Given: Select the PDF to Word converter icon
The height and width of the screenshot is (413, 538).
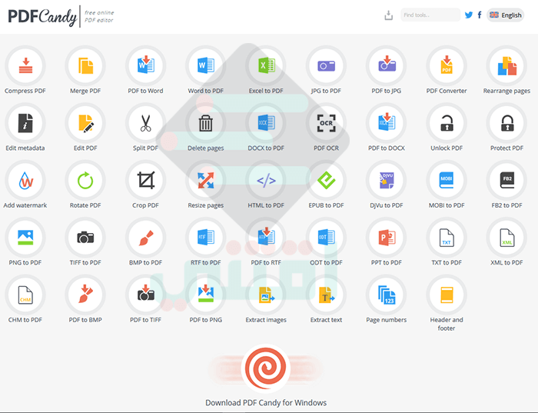Looking at the screenshot, I should [146, 65].
